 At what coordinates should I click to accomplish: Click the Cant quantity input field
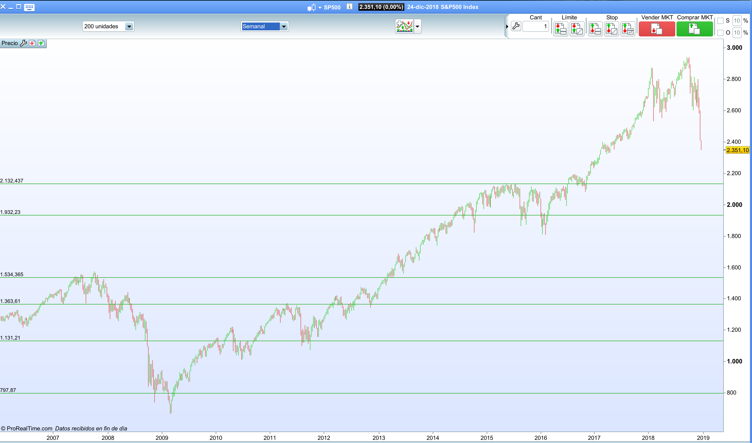(x=536, y=26)
